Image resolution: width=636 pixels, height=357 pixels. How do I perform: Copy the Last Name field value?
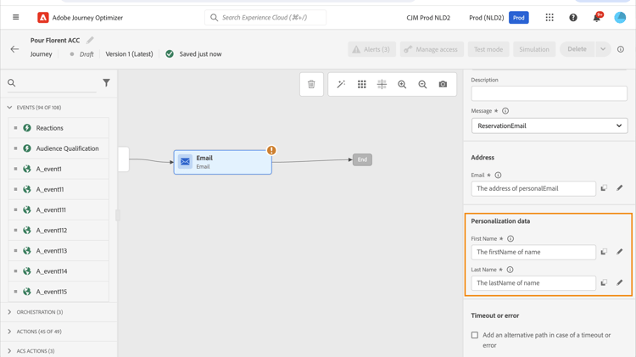click(x=604, y=282)
